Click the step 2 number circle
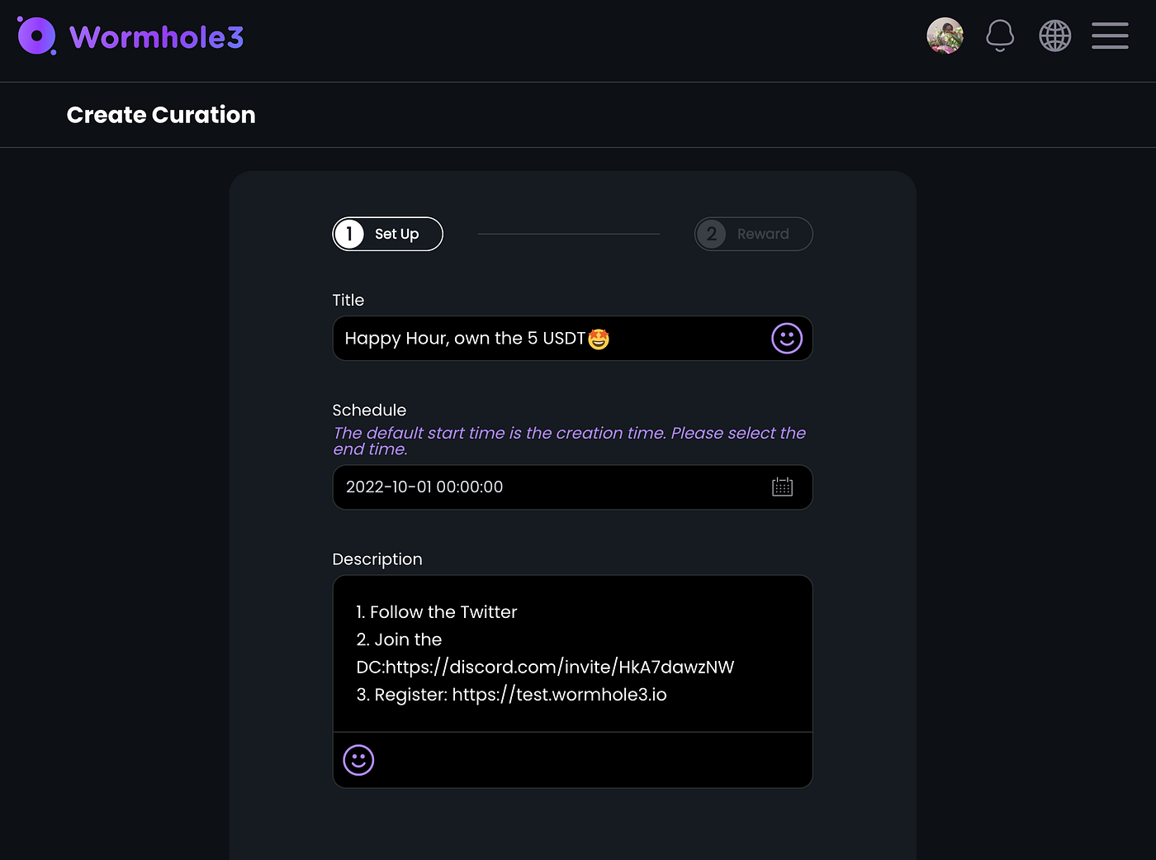Image resolution: width=1156 pixels, height=860 pixels. (712, 234)
